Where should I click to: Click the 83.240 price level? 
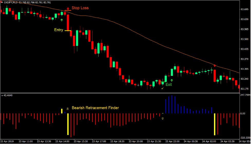245,79
